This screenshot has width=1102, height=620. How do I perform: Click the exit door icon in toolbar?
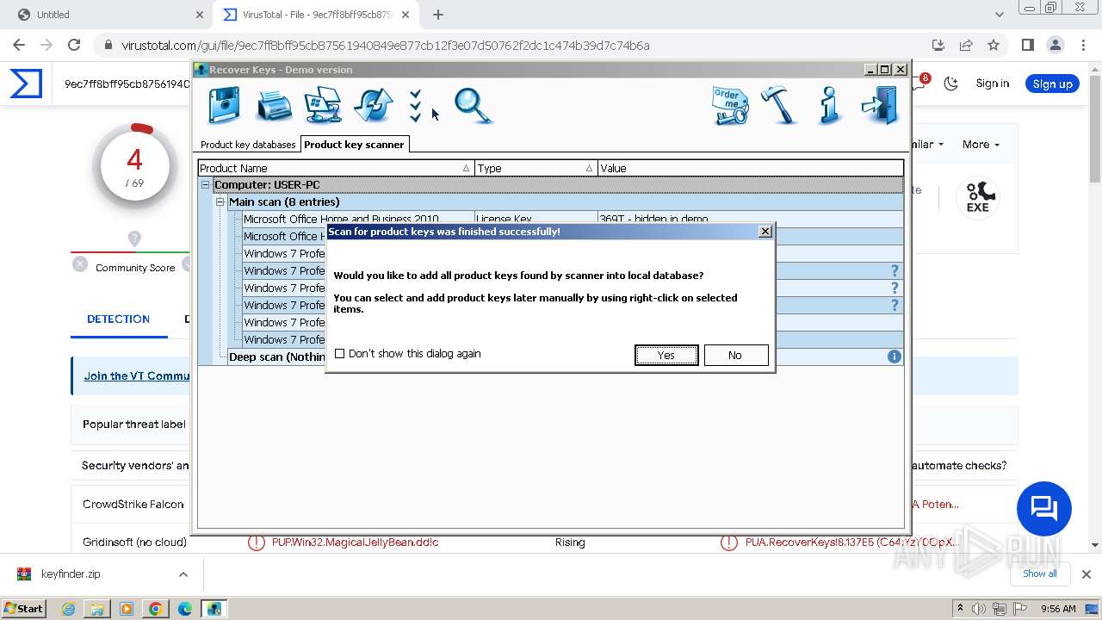(880, 105)
